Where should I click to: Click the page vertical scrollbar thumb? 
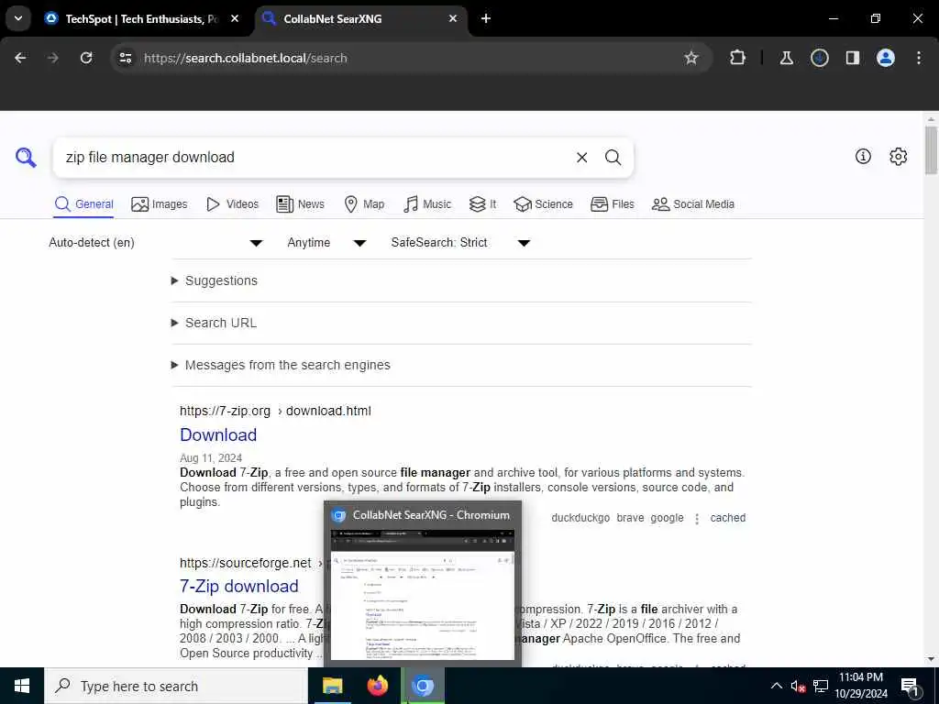click(931, 149)
